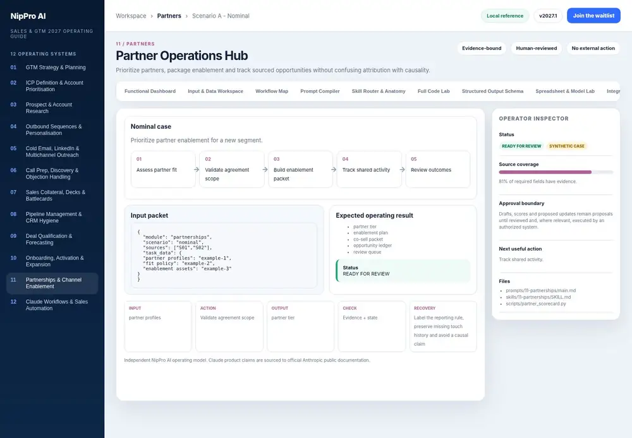Select Skill Router & Anatomy tab
Viewport: 632px width, 438px height.
point(379,92)
